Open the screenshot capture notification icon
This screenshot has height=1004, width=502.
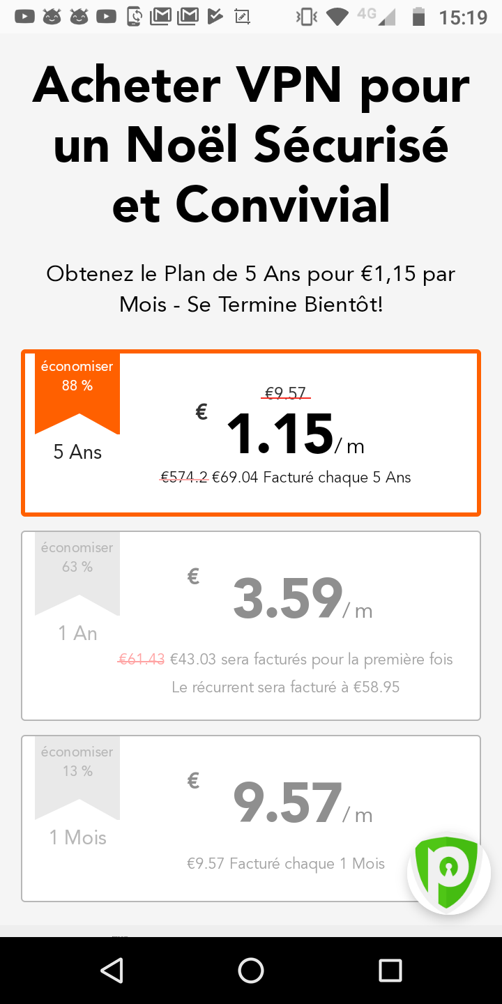pos(243,17)
